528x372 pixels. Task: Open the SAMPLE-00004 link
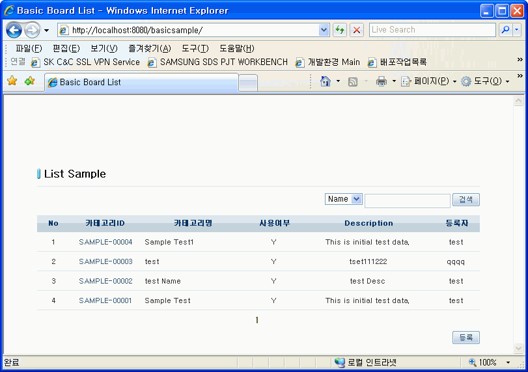click(x=105, y=242)
